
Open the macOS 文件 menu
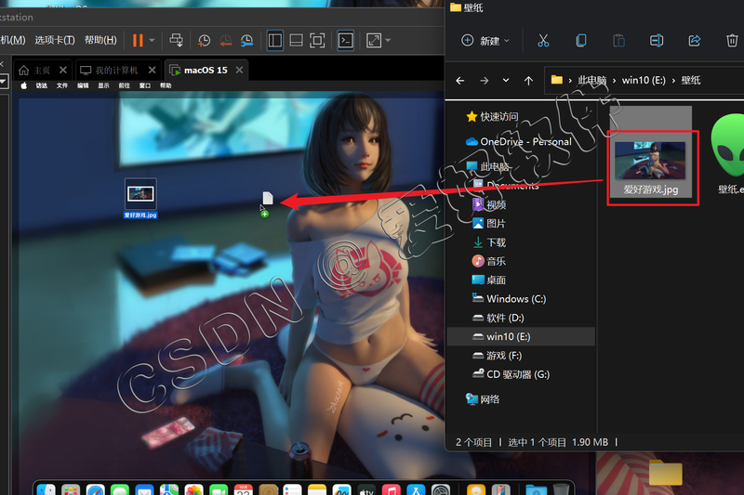click(x=62, y=85)
